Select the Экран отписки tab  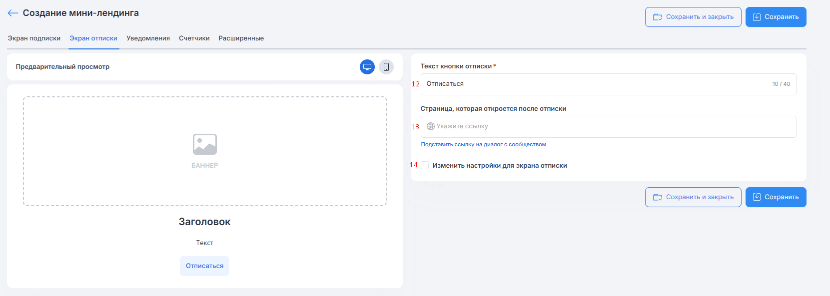[x=93, y=38]
